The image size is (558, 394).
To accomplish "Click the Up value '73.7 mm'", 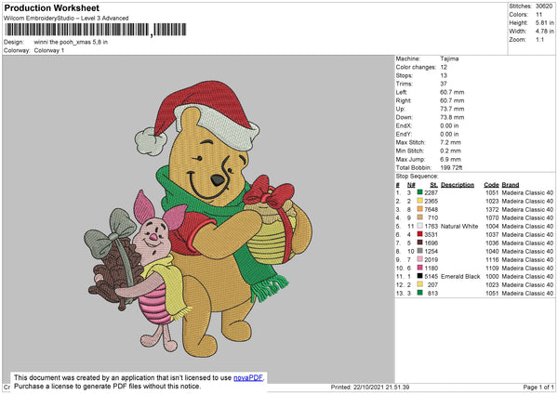I will (452, 109).
